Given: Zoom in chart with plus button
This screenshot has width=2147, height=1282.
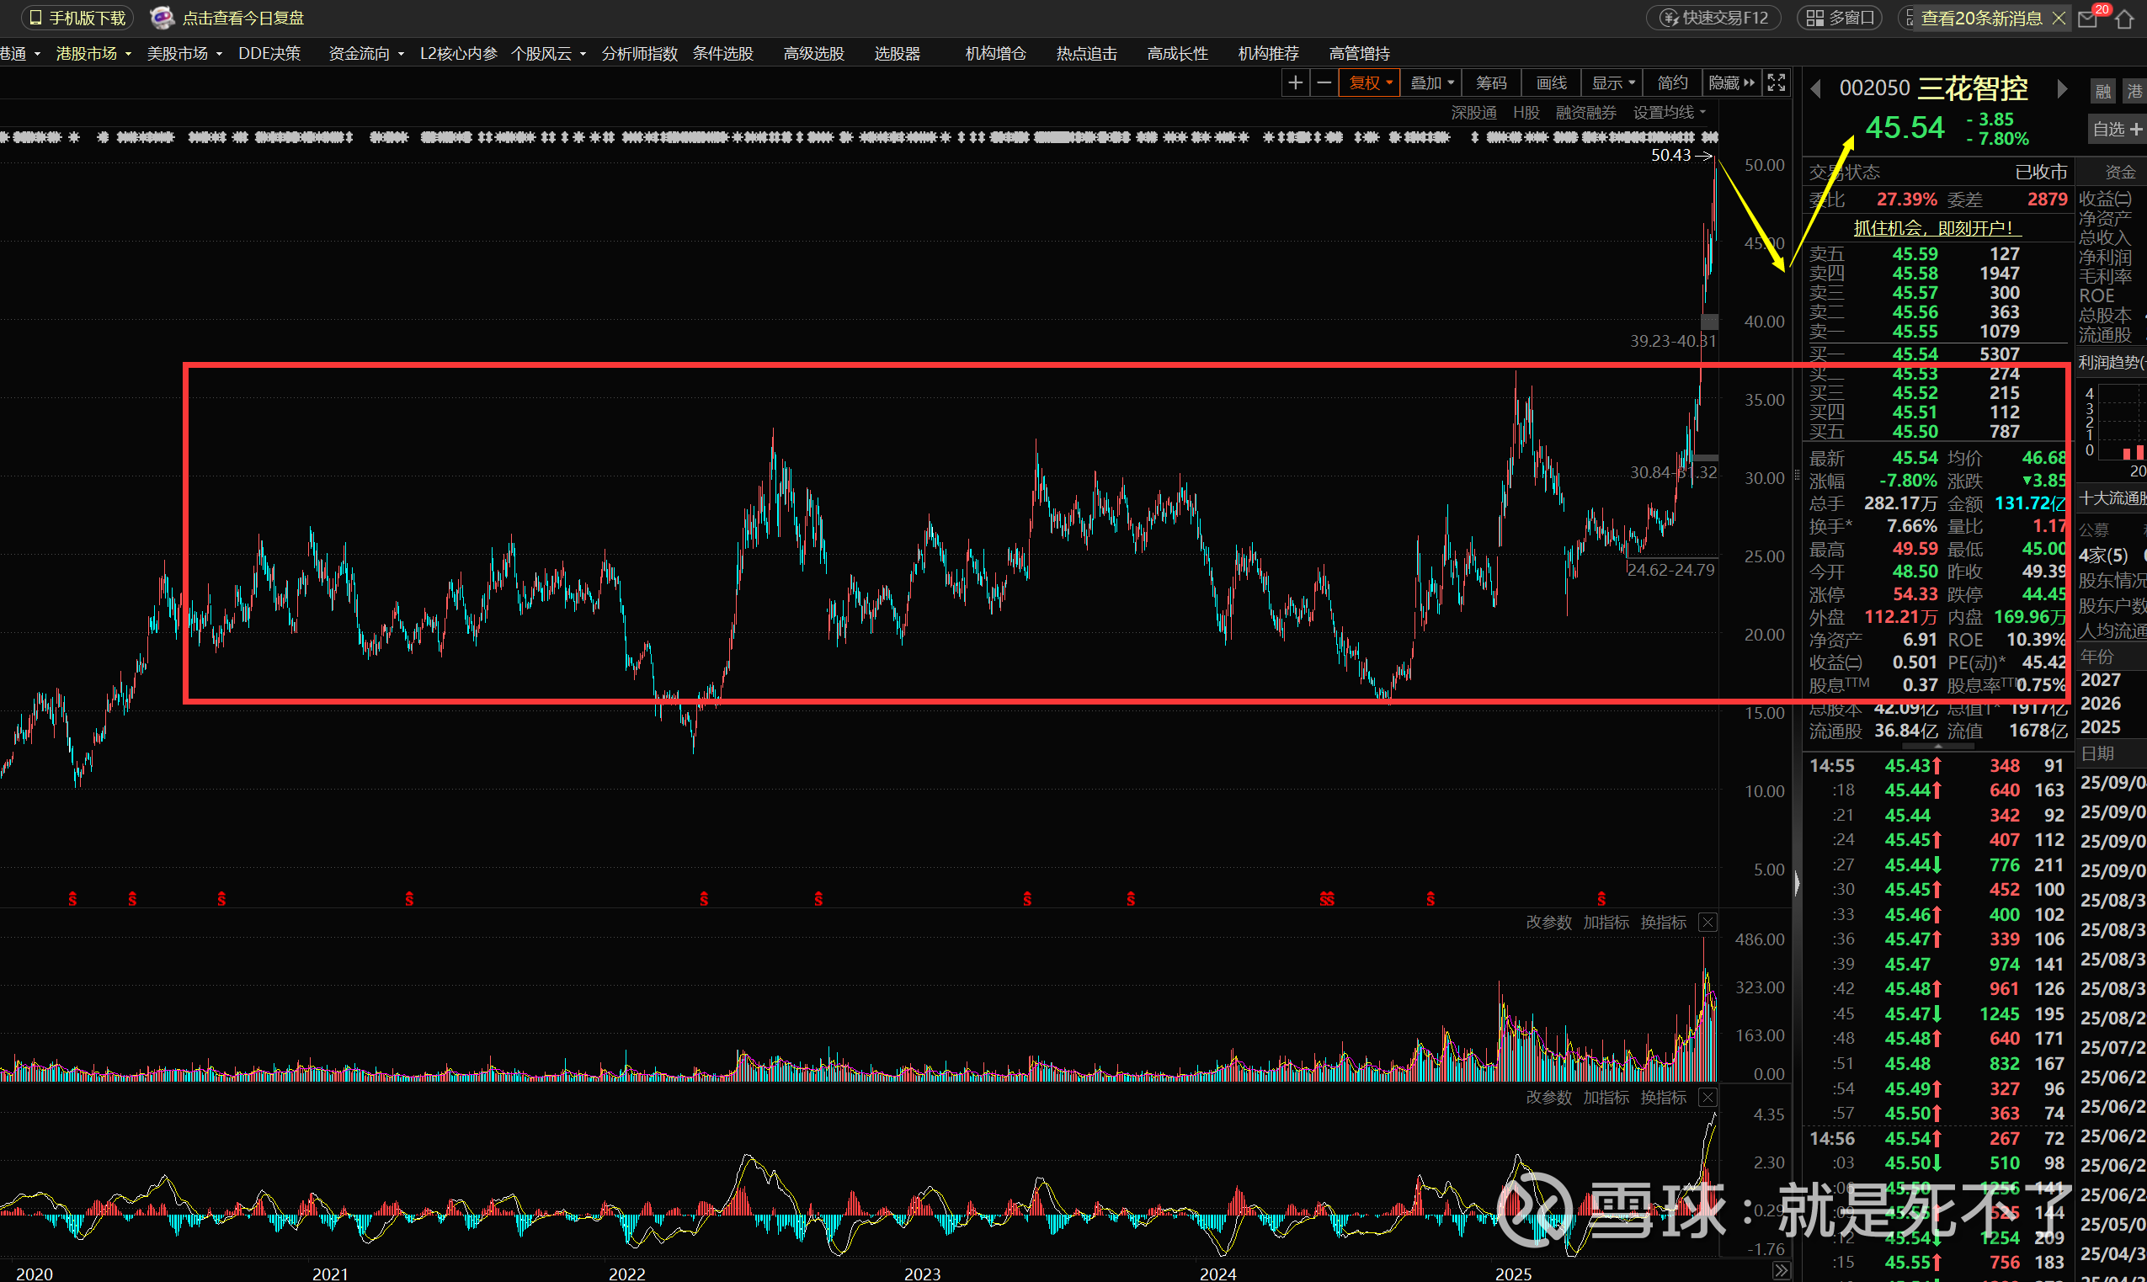Looking at the screenshot, I should coord(1295,83).
